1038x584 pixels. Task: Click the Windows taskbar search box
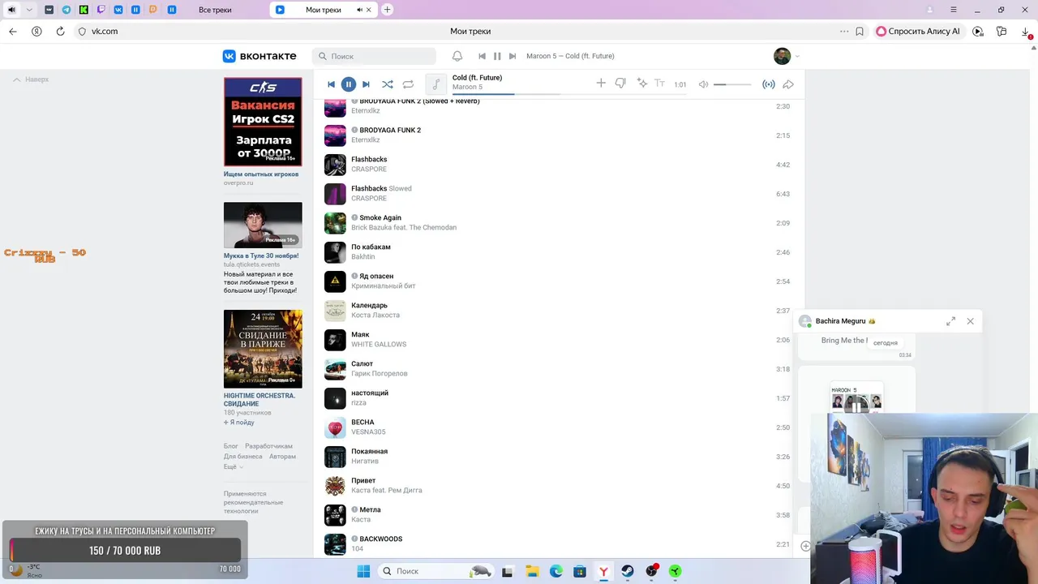coord(437,571)
